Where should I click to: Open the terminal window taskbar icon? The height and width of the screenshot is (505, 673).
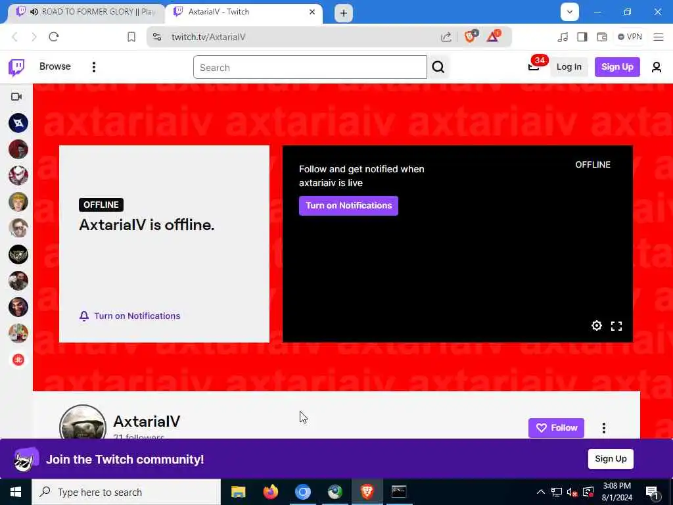399,492
